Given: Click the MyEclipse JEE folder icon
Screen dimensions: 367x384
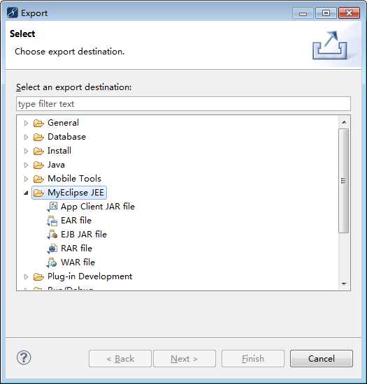Looking at the screenshot, I should (38, 193).
